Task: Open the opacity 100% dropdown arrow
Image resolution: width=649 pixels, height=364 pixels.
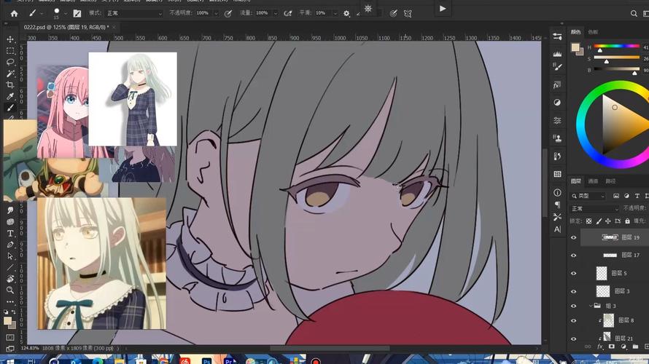Action: [216, 13]
